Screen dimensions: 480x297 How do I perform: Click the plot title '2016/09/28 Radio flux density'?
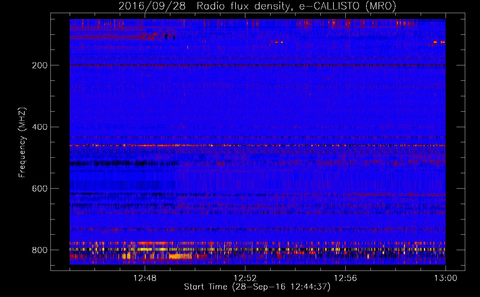coord(257,6)
